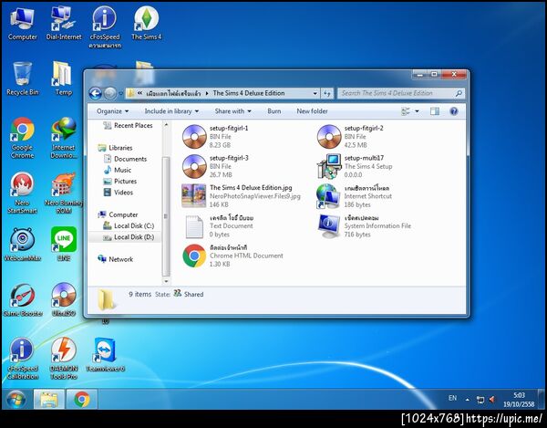Open Documents library in navigation pane

click(125, 159)
